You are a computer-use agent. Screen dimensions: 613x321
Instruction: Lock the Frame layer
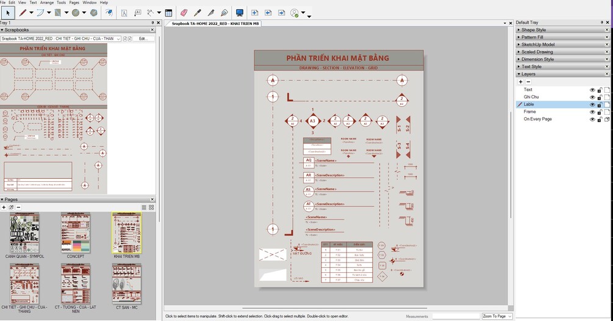pyautogui.click(x=600, y=112)
